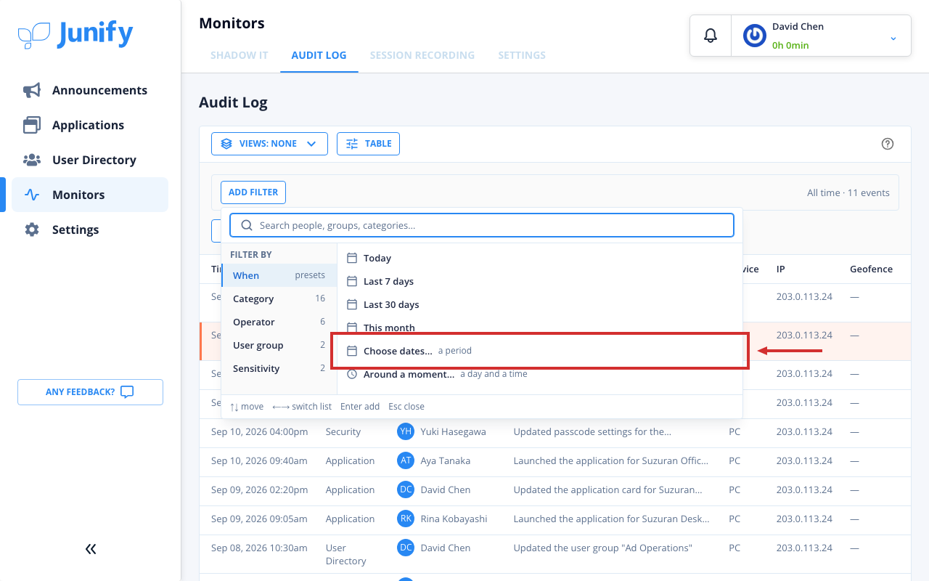
Task: Click the Table button
Action: click(368, 144)
